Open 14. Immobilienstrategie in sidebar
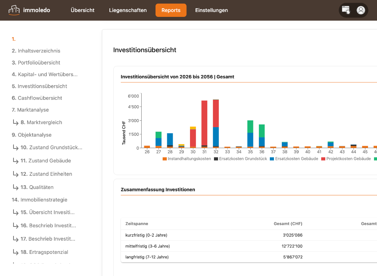 [39, 200]
